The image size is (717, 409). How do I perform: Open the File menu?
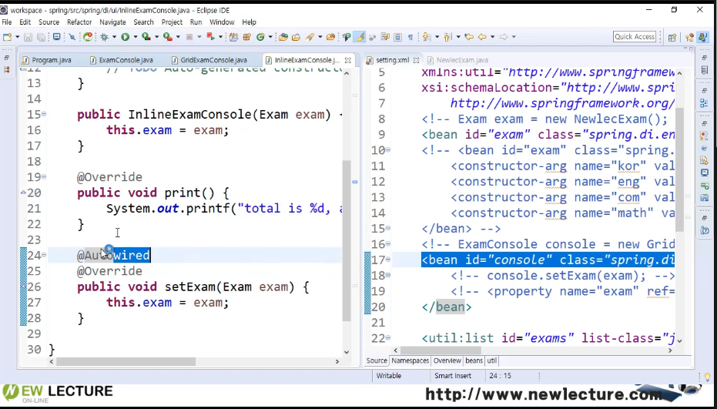pyautogui.click(x=6, y=22)
